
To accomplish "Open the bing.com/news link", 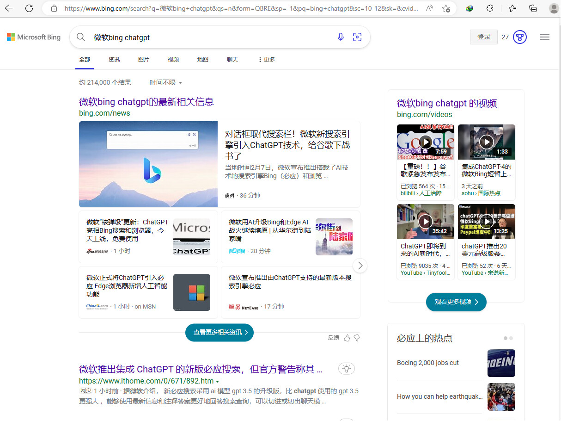I will pyautogui.click(x=104, y=113).
